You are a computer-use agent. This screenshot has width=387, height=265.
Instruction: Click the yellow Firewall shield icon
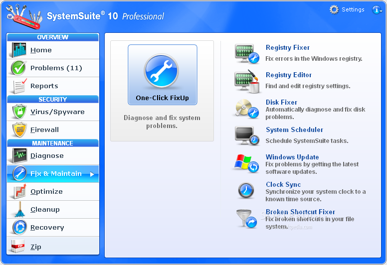click(19, 130)
